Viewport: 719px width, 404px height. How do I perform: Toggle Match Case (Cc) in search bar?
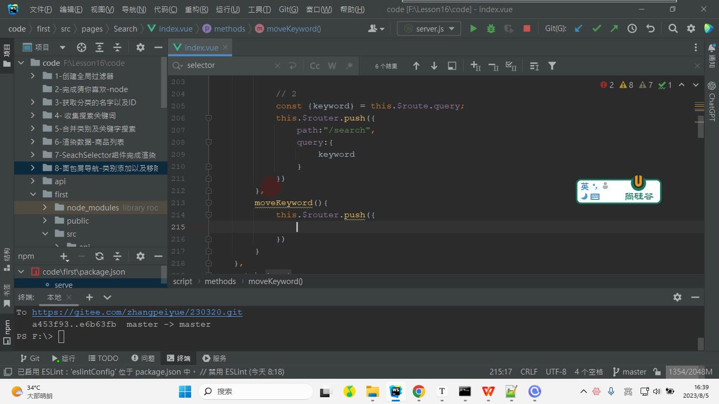[x=315, y=66]
